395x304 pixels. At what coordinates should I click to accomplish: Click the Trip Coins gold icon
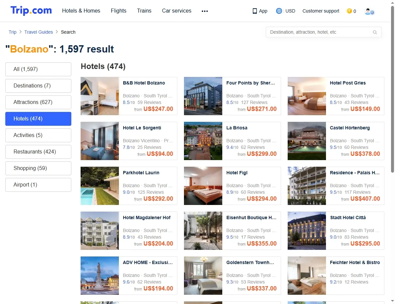pyautogui.click(x=349, y=11)
